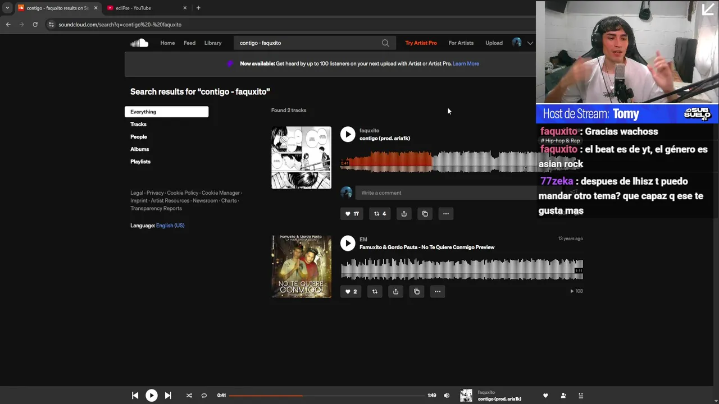Filter results by Albums
719x404 pixels.
point(139,149)
